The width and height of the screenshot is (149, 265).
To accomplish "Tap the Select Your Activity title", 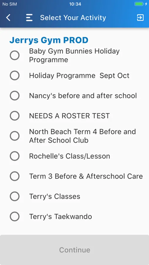I will click(x=73, y=18).
